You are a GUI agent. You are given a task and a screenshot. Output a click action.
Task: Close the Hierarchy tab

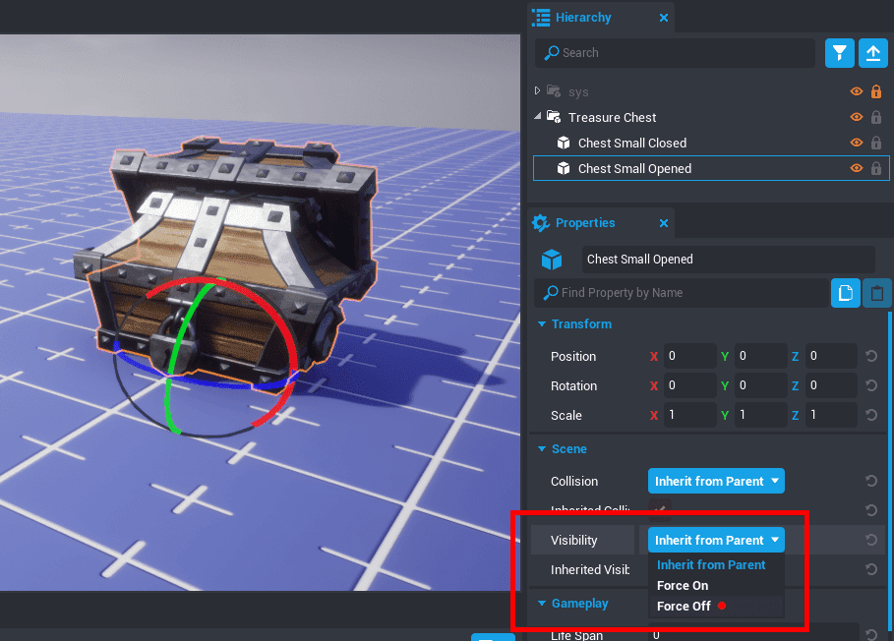(664, 18)
